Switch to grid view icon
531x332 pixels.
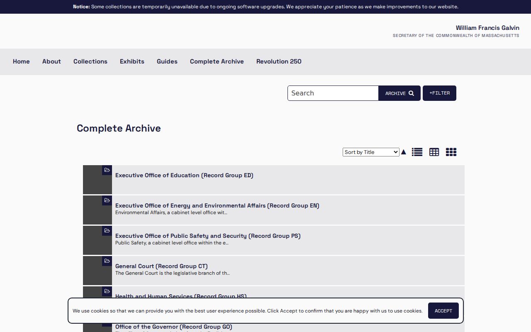tap(451, 152)
